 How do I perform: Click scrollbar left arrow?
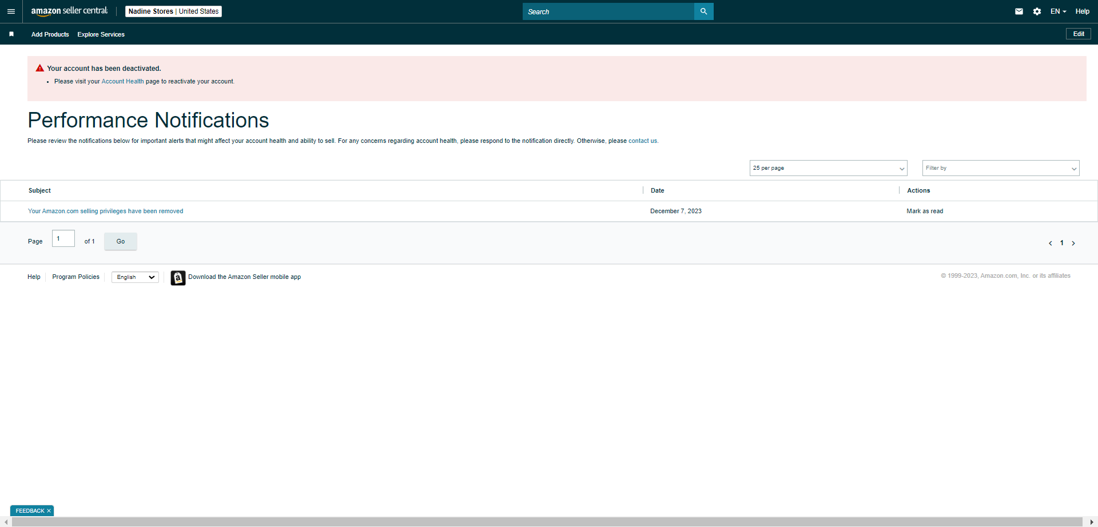coord(6,522)
